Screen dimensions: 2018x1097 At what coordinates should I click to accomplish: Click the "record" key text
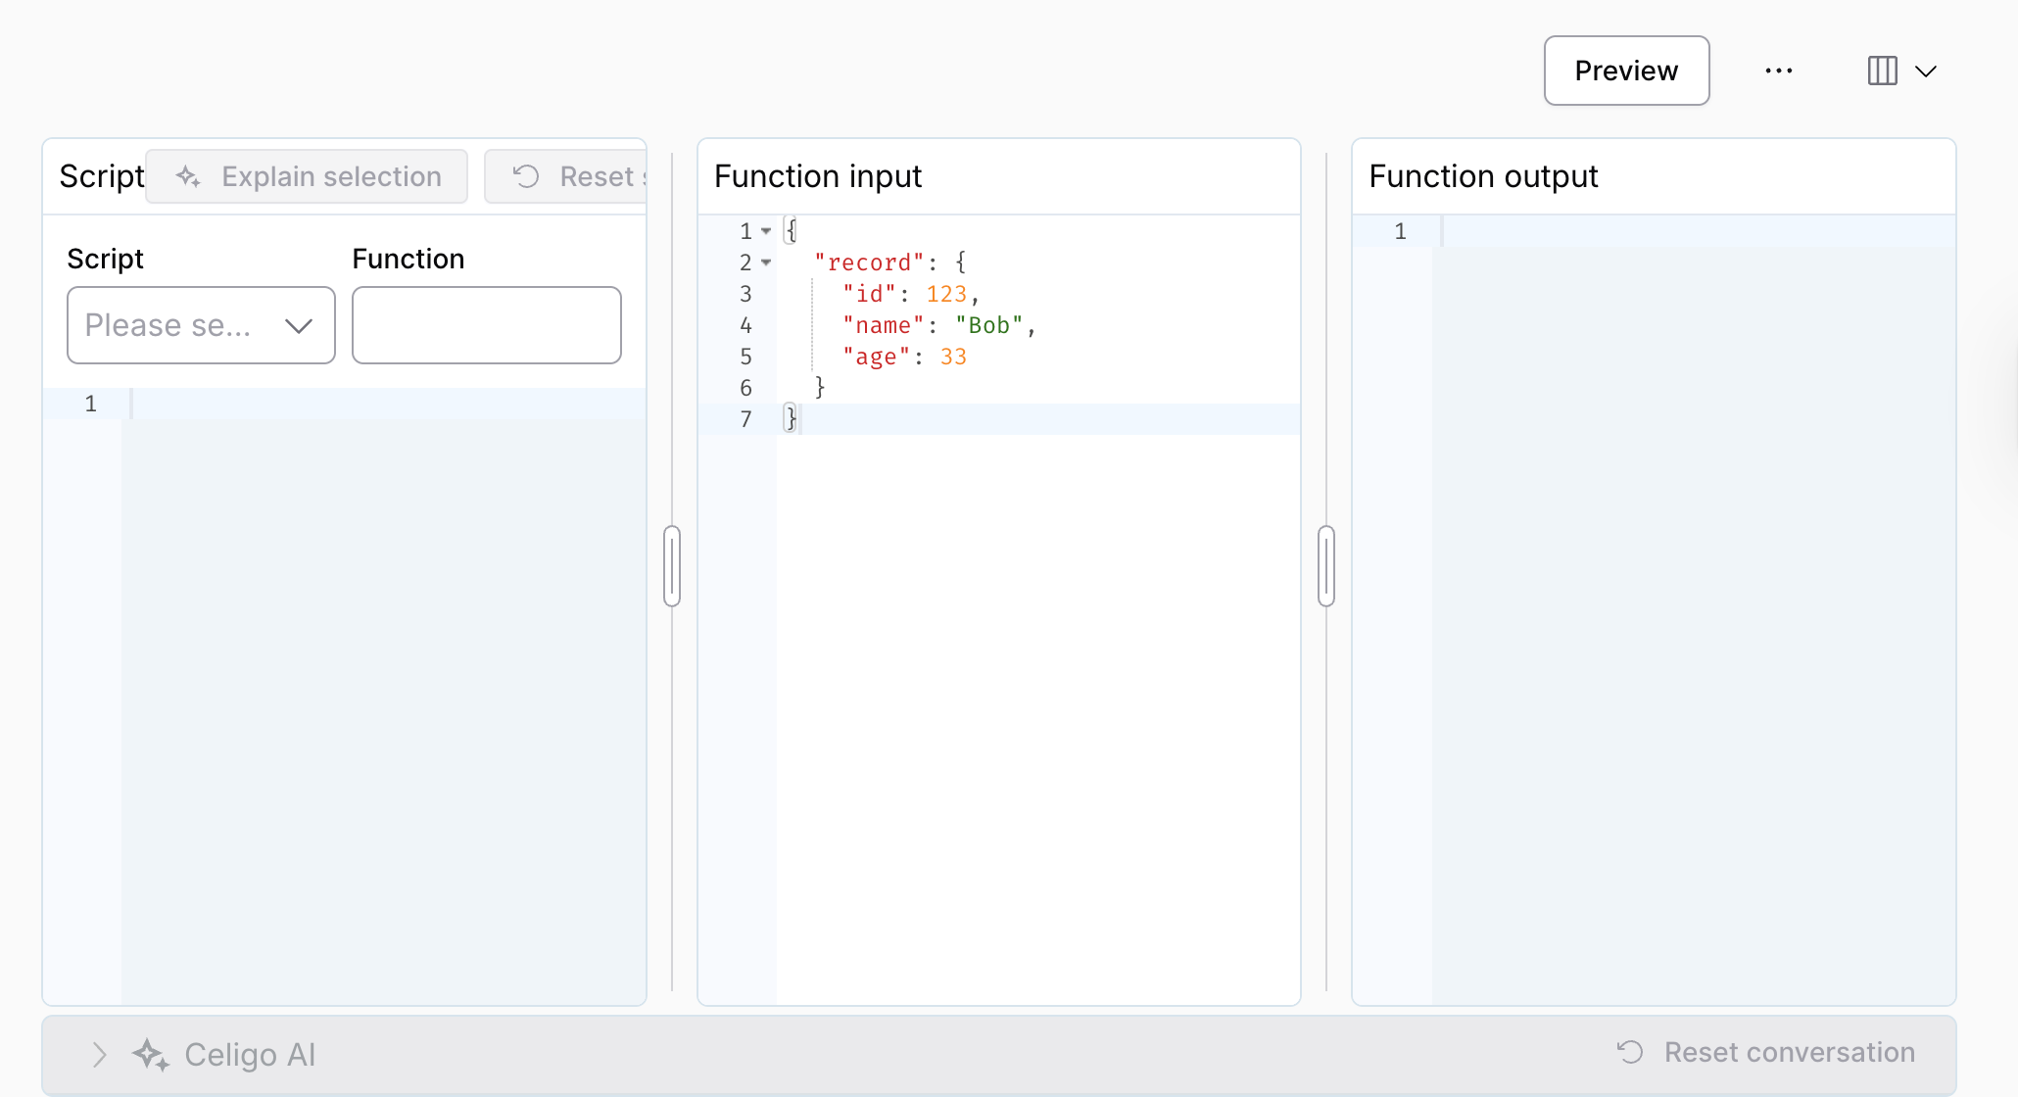point(869,262)
